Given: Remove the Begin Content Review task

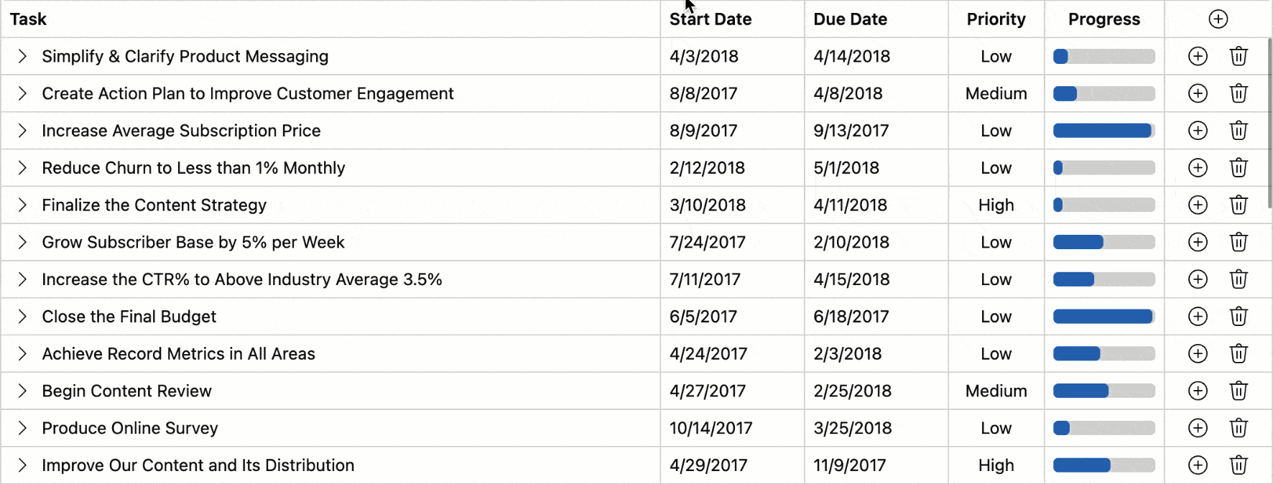Looking at the screenshot, I should (1239, 391).
